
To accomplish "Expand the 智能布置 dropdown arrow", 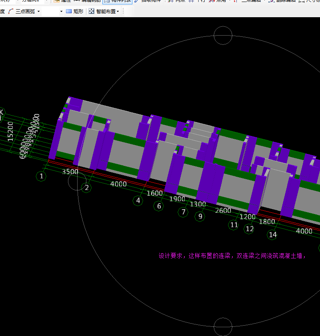I will pos(118,12).
